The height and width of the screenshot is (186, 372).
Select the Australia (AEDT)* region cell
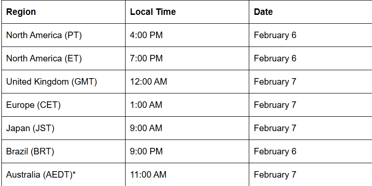coord(41,175)
